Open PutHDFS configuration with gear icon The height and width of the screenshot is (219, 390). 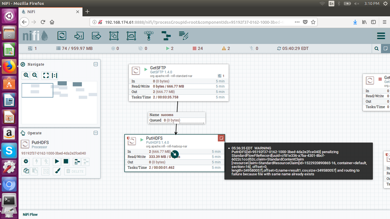pyautogui.click(x=26, y=161)
